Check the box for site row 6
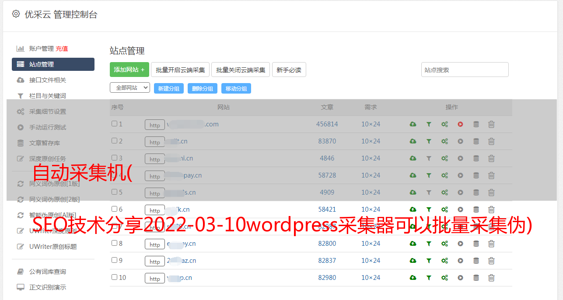The height and width of the screenshot is (300, 563). click(114, 209)
